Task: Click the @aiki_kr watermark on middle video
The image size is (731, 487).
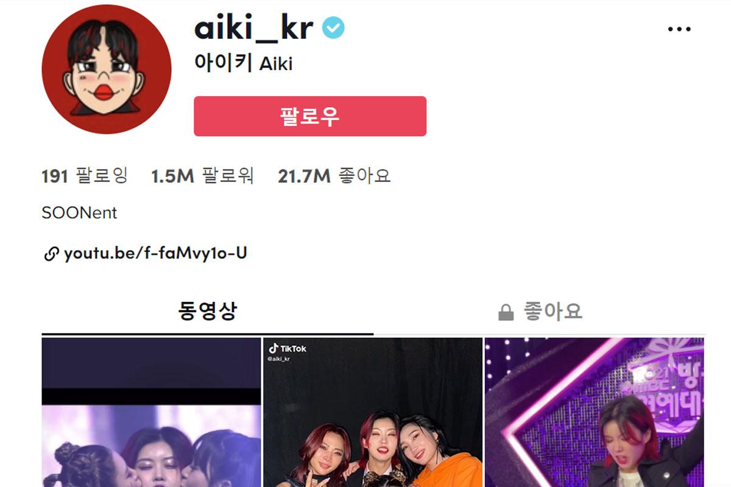Action: [280, 359]
